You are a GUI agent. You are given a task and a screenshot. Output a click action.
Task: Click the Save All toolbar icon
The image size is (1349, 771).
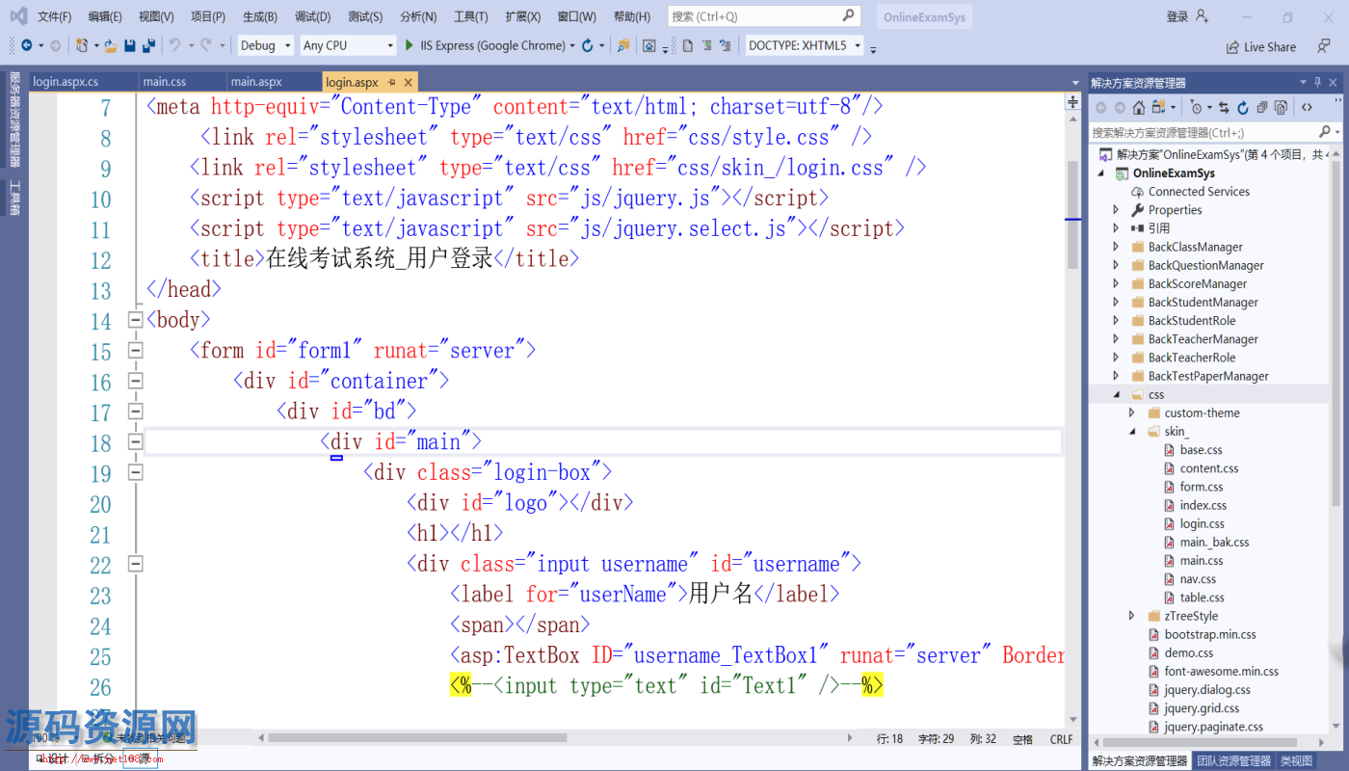[149, 45]
